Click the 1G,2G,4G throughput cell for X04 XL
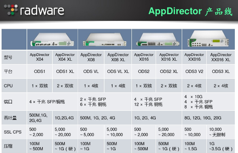The height and width of the screenshot is (153, 238). click(x=65, y=118)
